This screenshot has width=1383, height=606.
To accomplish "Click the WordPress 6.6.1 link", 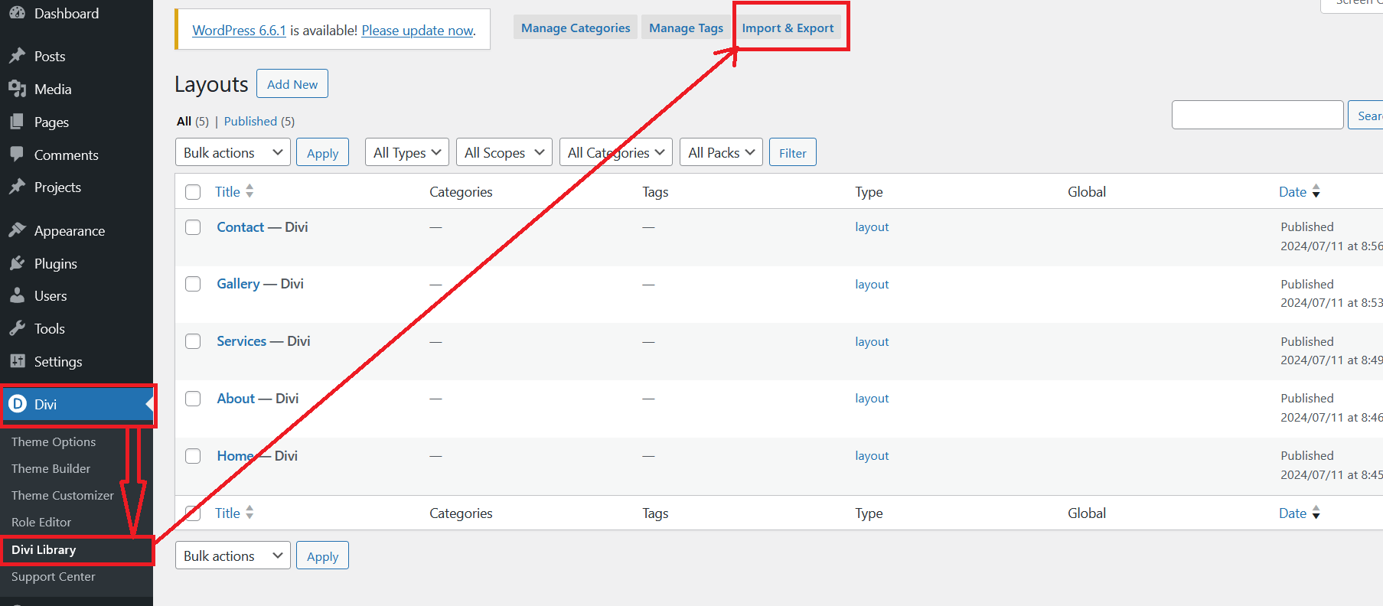I will 239,30.
